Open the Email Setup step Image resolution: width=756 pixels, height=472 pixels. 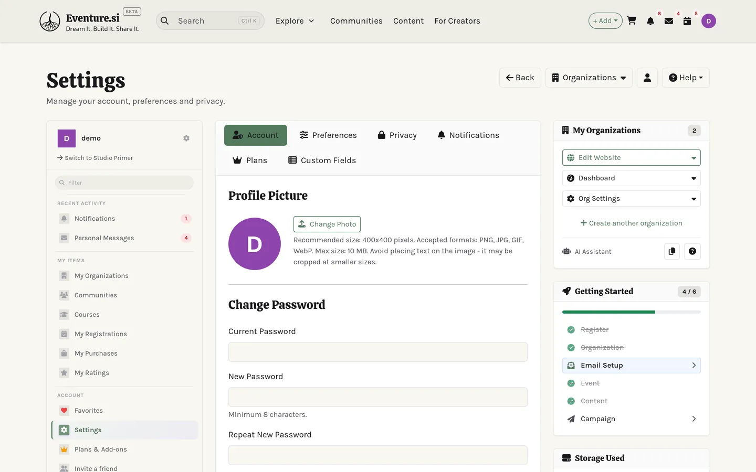632,366
